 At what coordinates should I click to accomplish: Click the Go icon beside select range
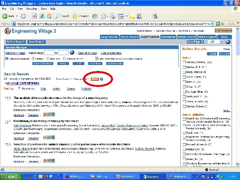(x=72, y=53)
